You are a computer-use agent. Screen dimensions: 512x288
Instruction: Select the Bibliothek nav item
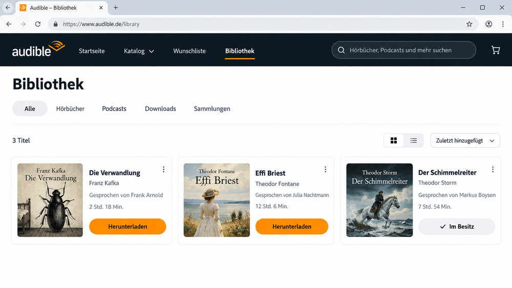click(240, 51)
